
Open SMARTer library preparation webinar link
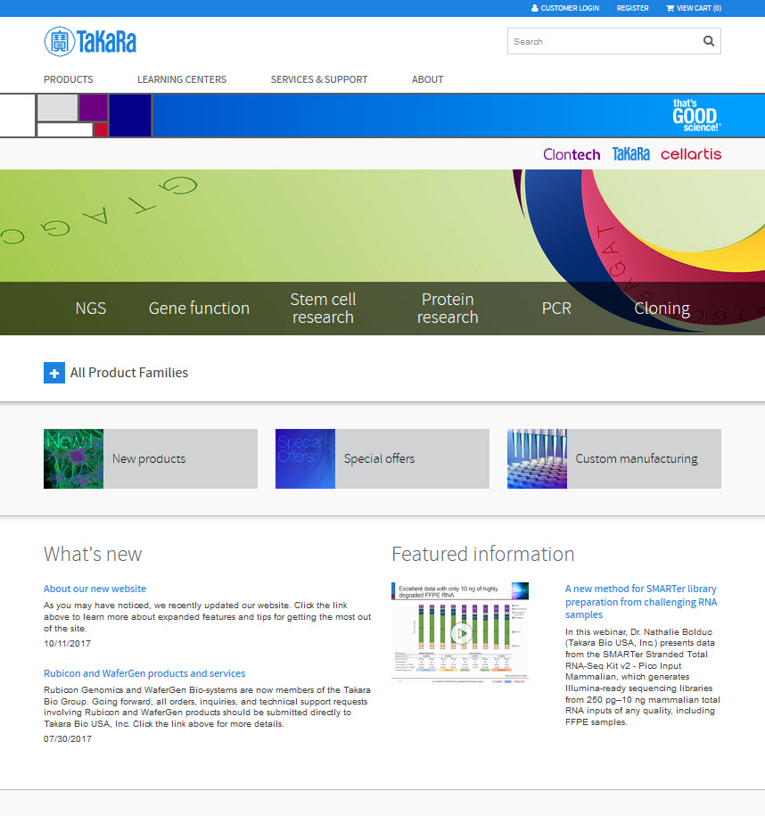click(641, 602)
